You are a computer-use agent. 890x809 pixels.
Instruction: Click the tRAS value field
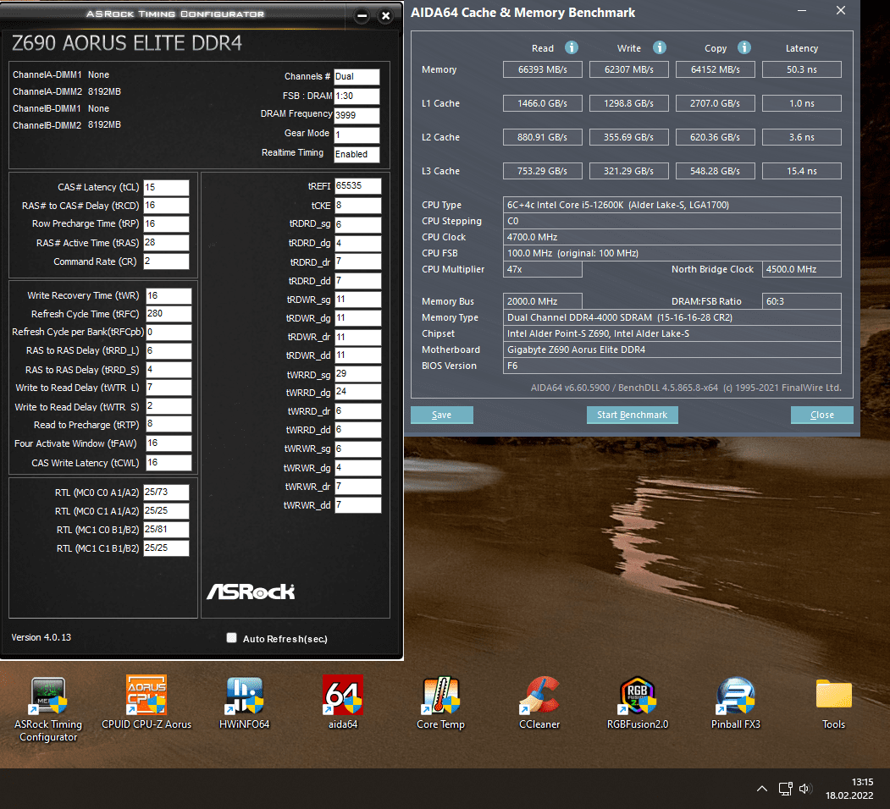pos(166,242)
